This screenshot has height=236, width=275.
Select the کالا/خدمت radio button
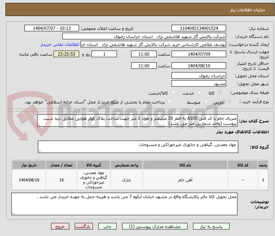[x=173, y=93]
